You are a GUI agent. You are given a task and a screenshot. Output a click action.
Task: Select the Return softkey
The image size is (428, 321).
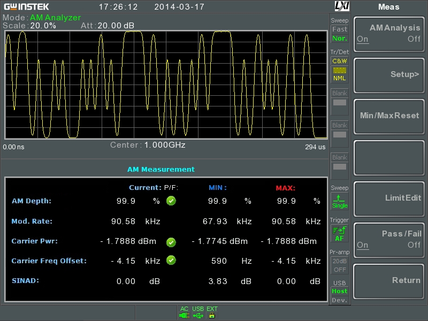389,281
